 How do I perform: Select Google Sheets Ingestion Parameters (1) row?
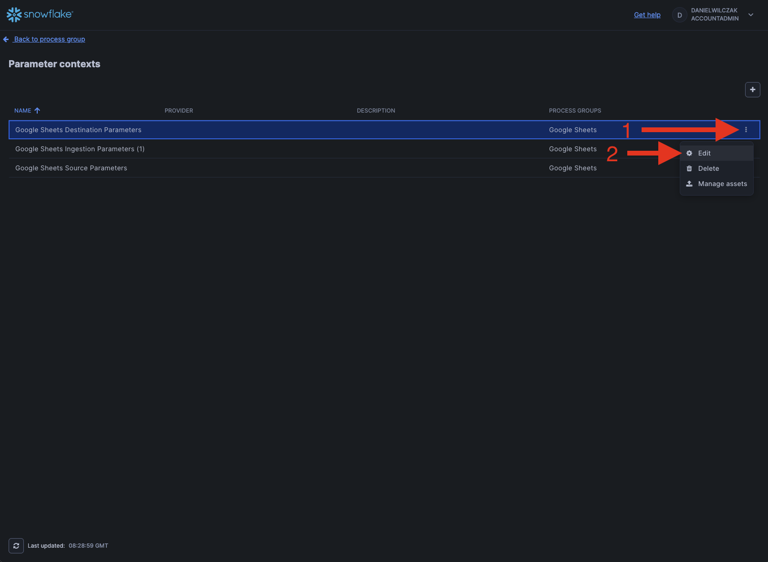point(80,149)
